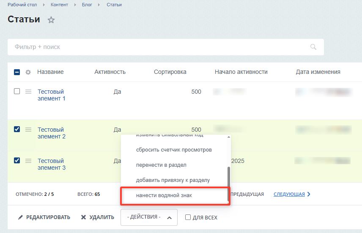Open row menu for Тестовый элемент 2

coord(28,130)
